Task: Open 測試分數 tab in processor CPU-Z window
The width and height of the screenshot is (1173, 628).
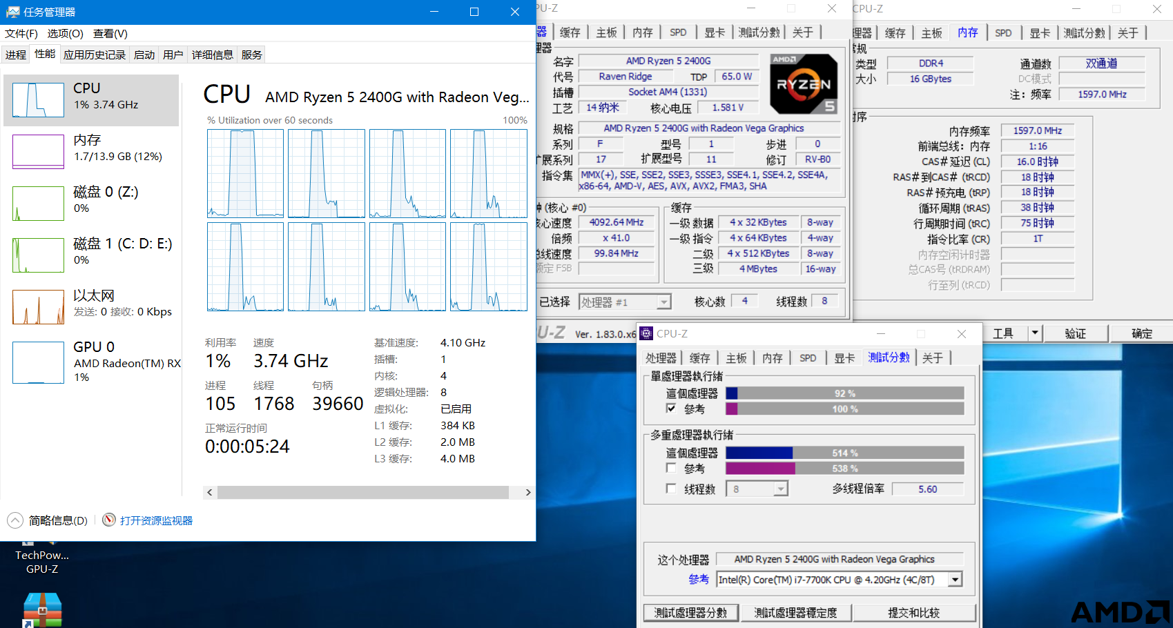Action: [759, 32]
